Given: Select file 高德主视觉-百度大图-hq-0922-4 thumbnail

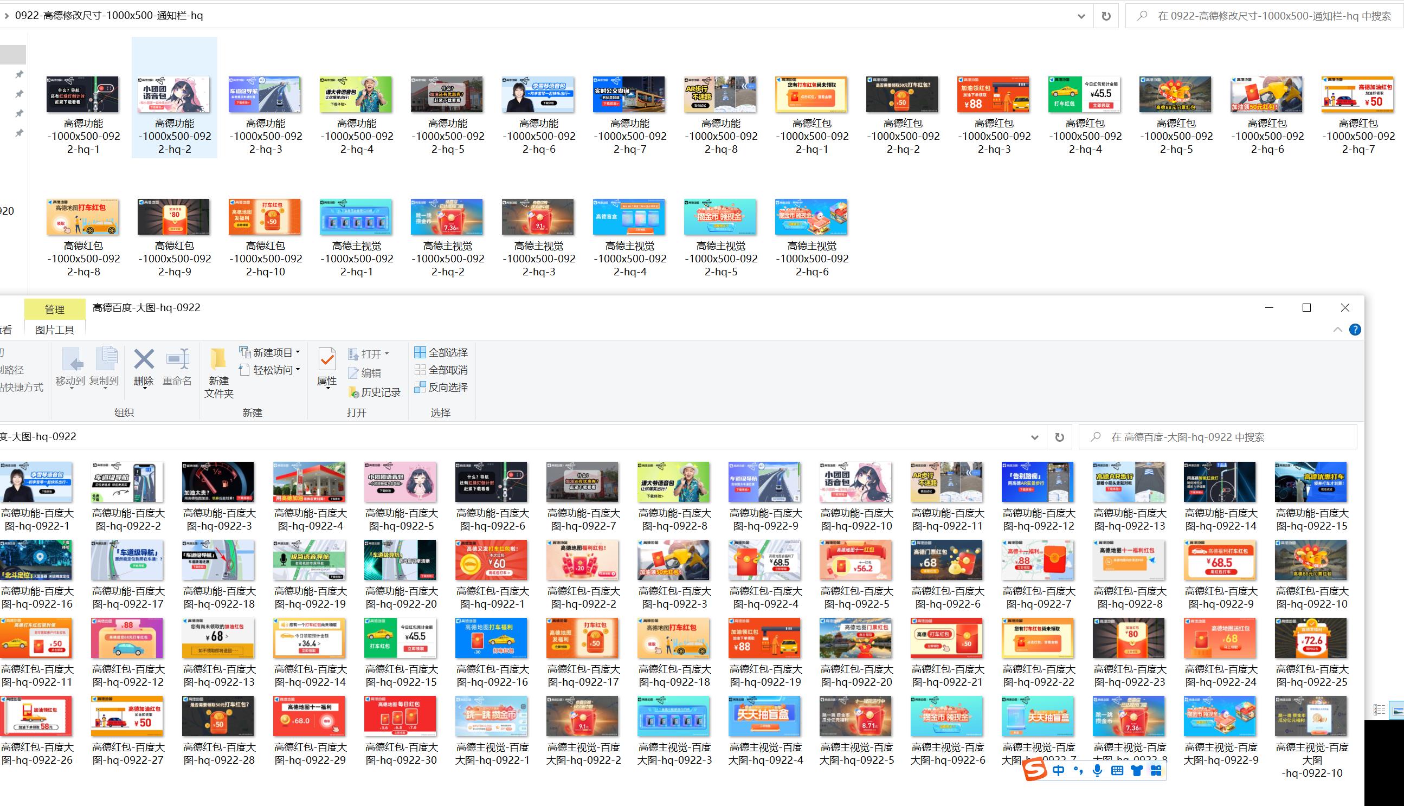Looking at the screenshot, I should point(765,717).
